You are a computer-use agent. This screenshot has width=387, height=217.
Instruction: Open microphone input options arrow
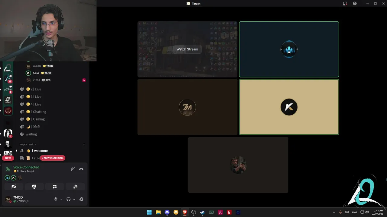(x=61, y=199)
